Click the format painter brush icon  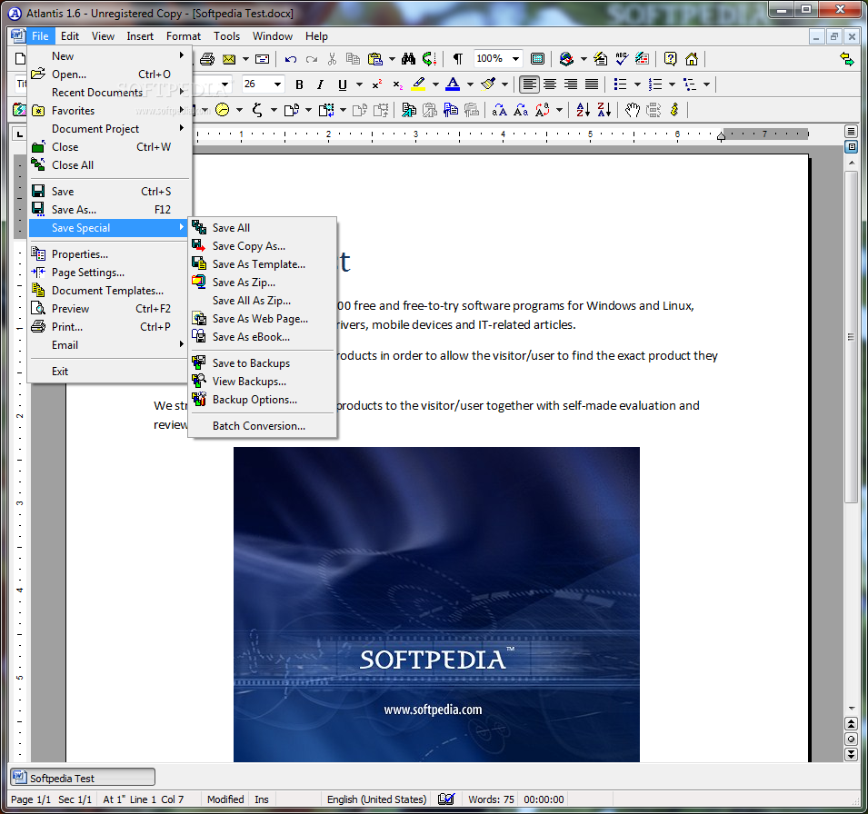tap(488, 84)
